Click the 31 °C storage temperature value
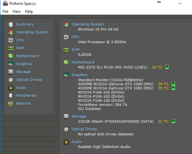192x154 pixels. (163, 121)
